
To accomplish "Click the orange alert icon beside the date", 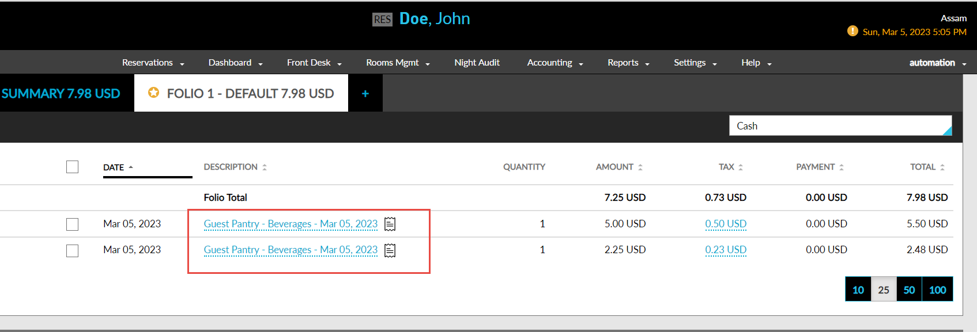I will (x=852, y=31).
